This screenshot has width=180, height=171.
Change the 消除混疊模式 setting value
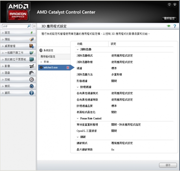click(x=122, y=56)
